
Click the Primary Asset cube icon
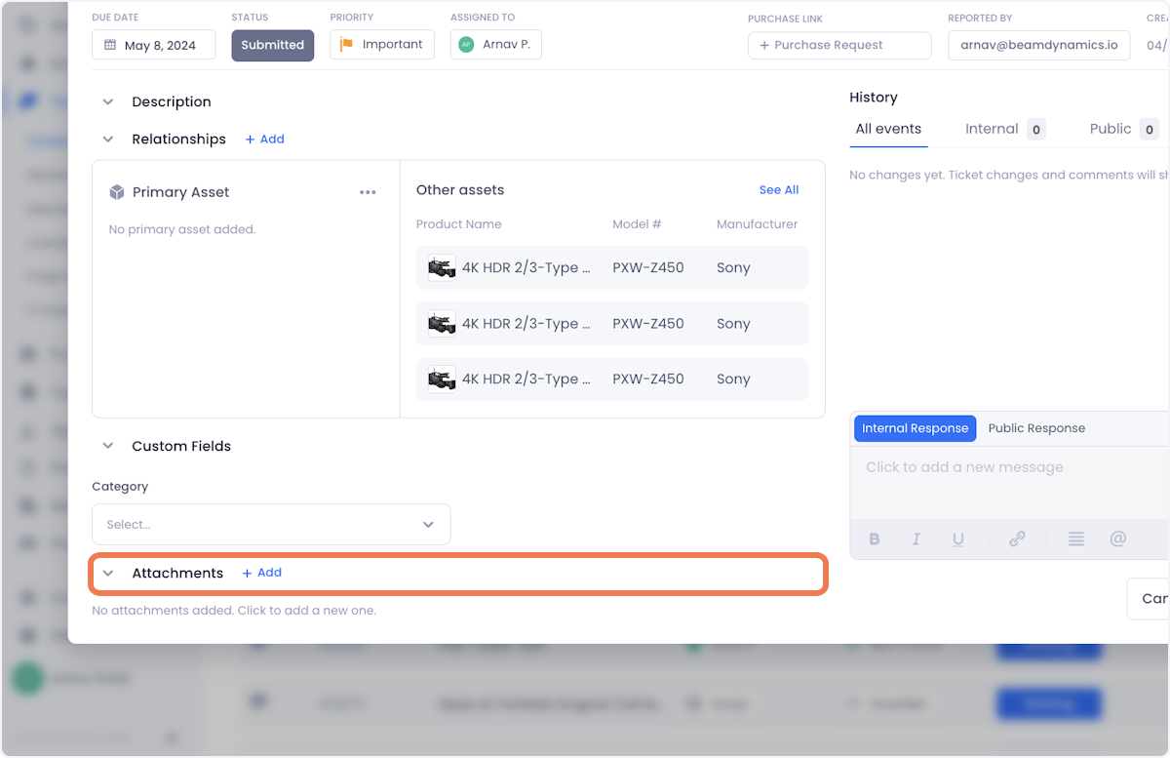(117, 192)
